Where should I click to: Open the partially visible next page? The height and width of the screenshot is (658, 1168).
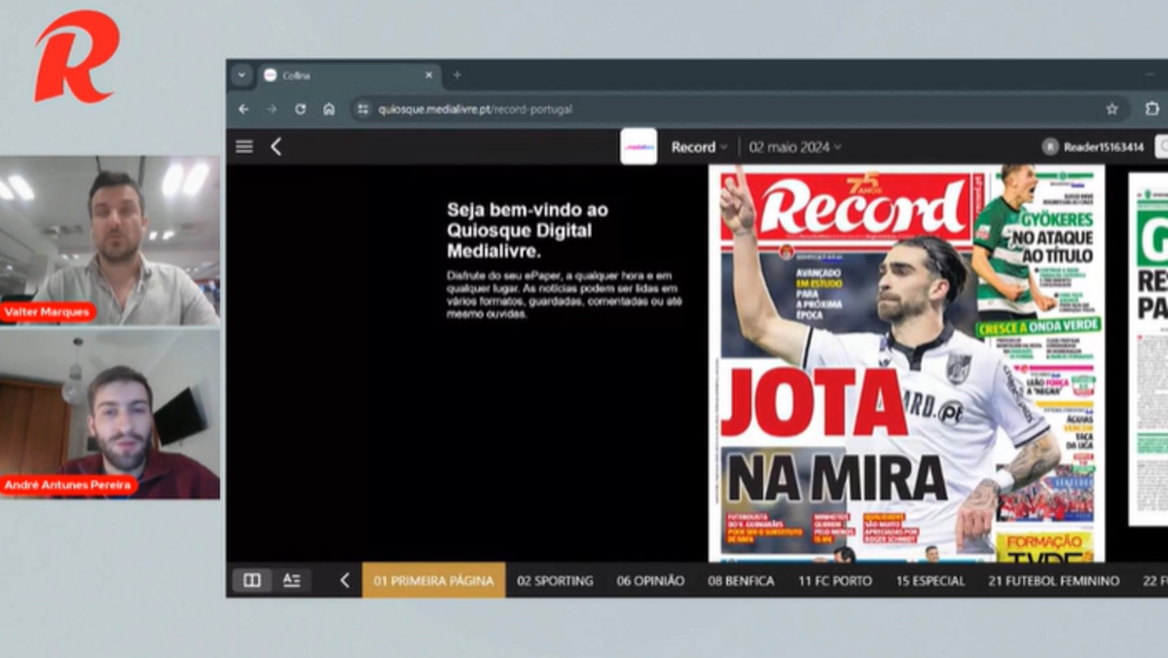coord(1149,349)
